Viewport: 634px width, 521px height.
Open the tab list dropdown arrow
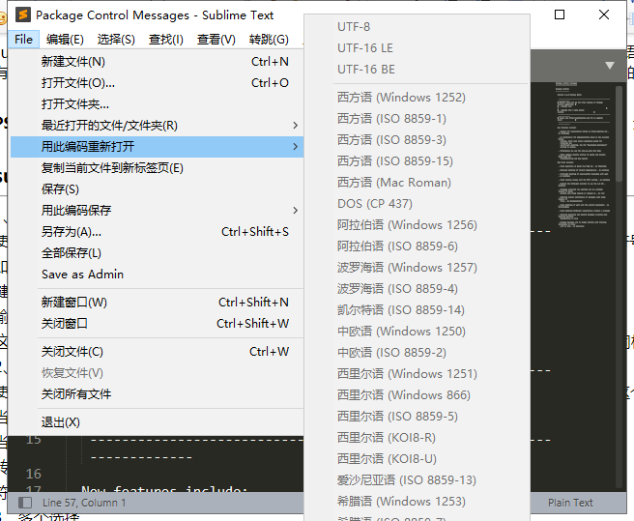[609, 66]
